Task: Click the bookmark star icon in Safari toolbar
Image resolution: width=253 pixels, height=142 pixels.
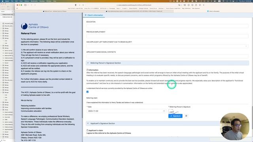Action: (x=200, y=5)
